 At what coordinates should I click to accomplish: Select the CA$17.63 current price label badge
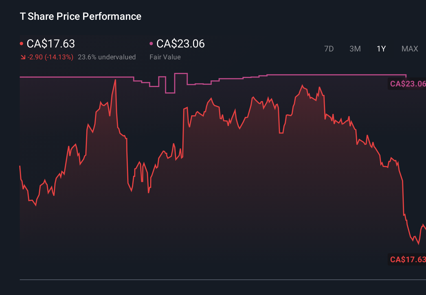click(x=407, y=259)
